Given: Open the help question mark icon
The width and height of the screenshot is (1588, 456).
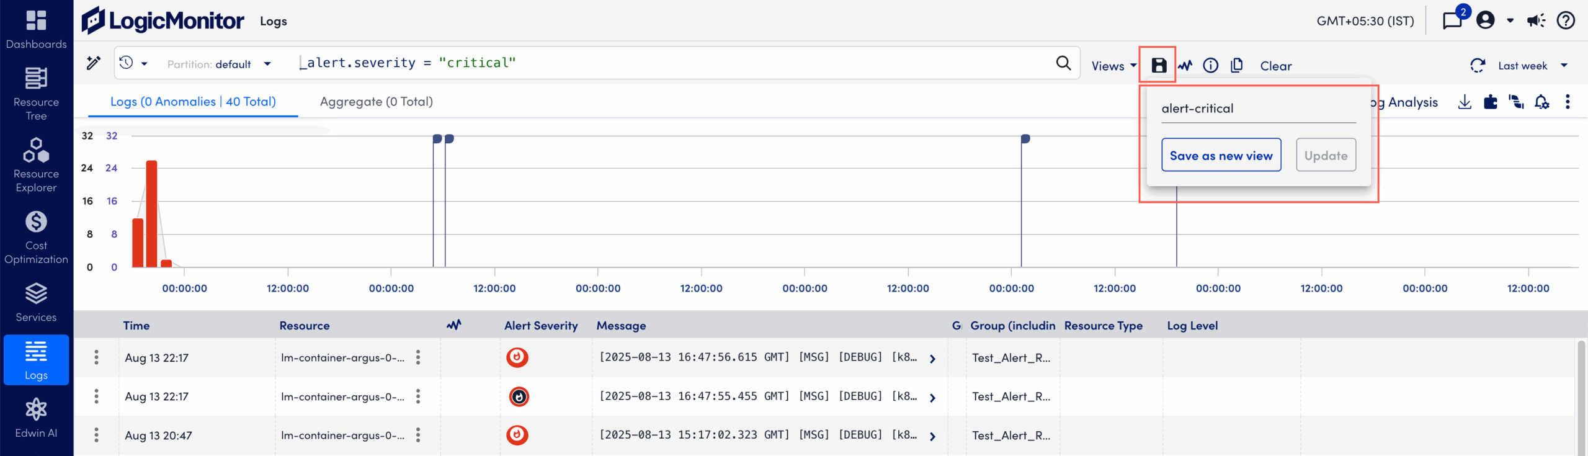Looking at the screenshot, I should [1566, 20].
